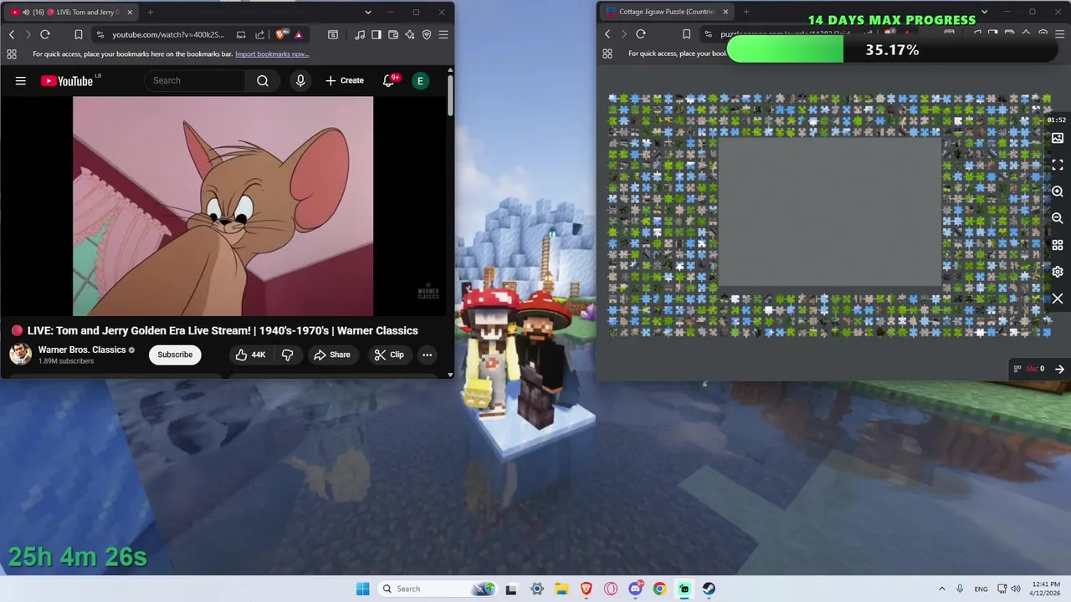Follow the Import bookmarks now link
The width and height of the screenshot is (1071, 602).
tap(272, 54)
